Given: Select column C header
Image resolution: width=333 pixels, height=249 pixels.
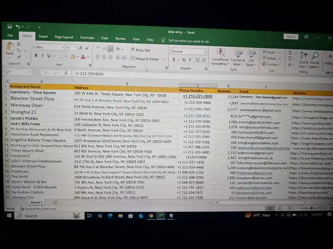Looking at the screenshot, I should coord(198,85).
